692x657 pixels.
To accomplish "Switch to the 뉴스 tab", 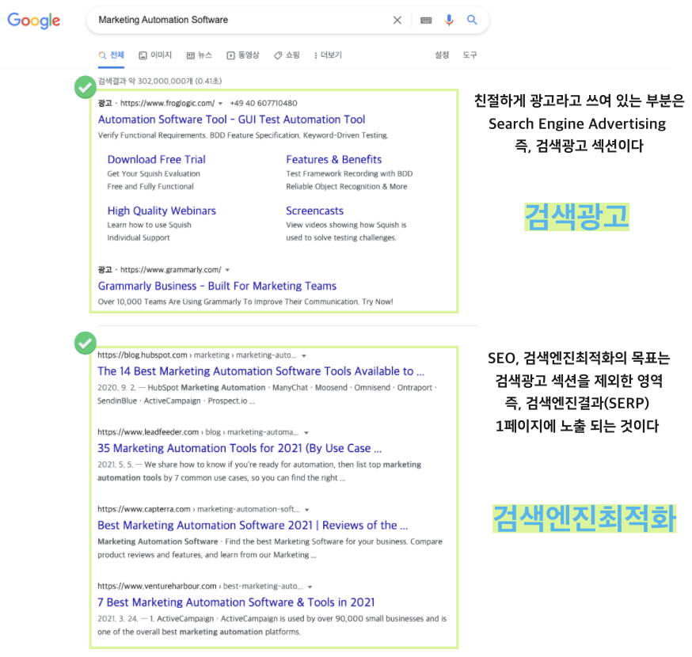I will [200, 55].
